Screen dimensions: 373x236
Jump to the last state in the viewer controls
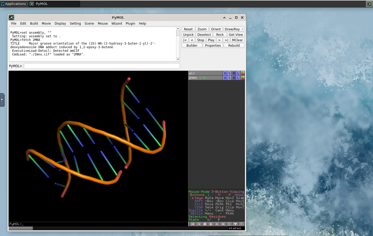(223, 224)
